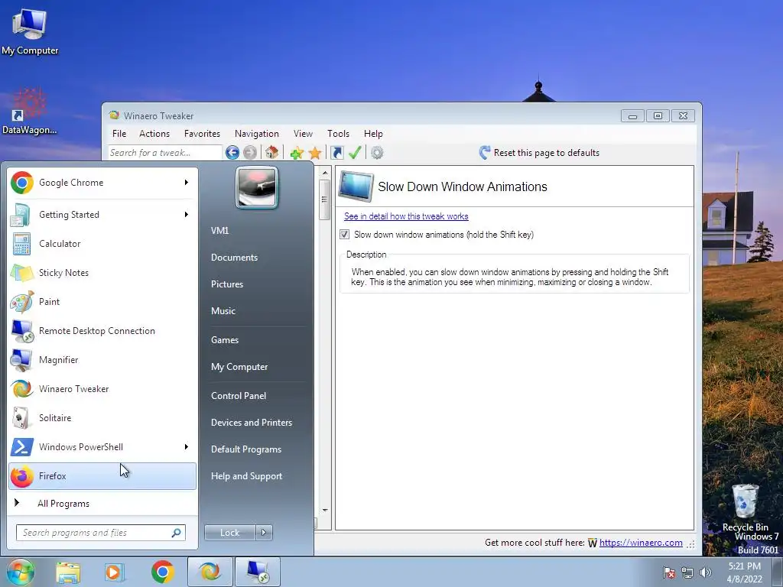The height and width of the screenshot is (587, 783).
Task: Launch Firefox from Start menu
Action: pos(102,475)
